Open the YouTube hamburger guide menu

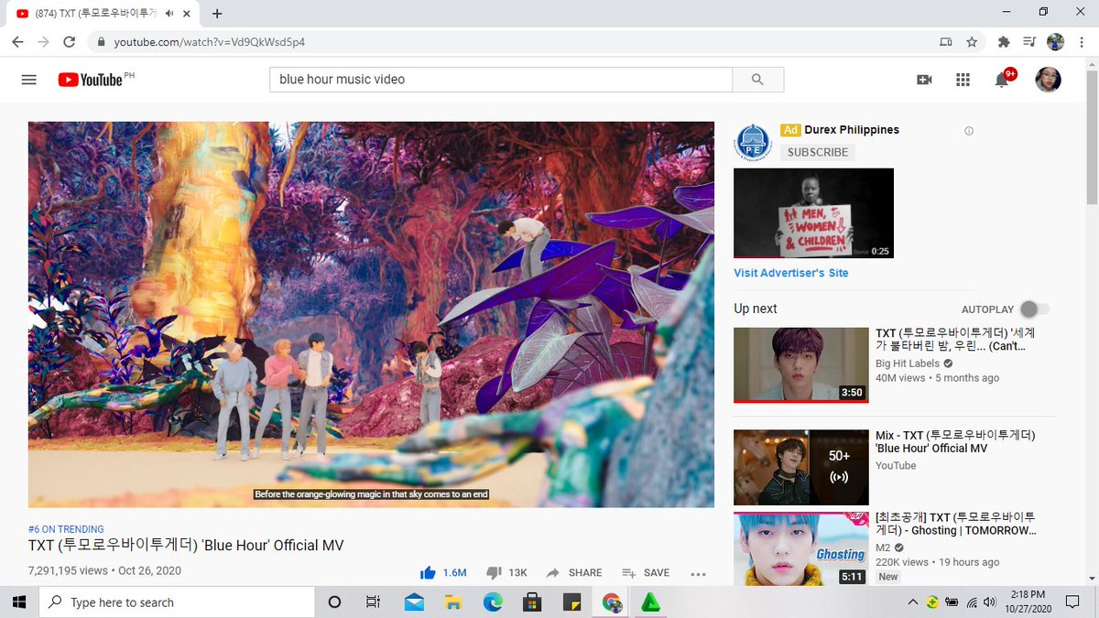tap(28, 80)
